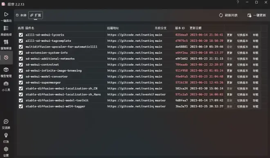Open 小工具 toolbox in sidebar
The image size is (270, 158).
point(6,86)
